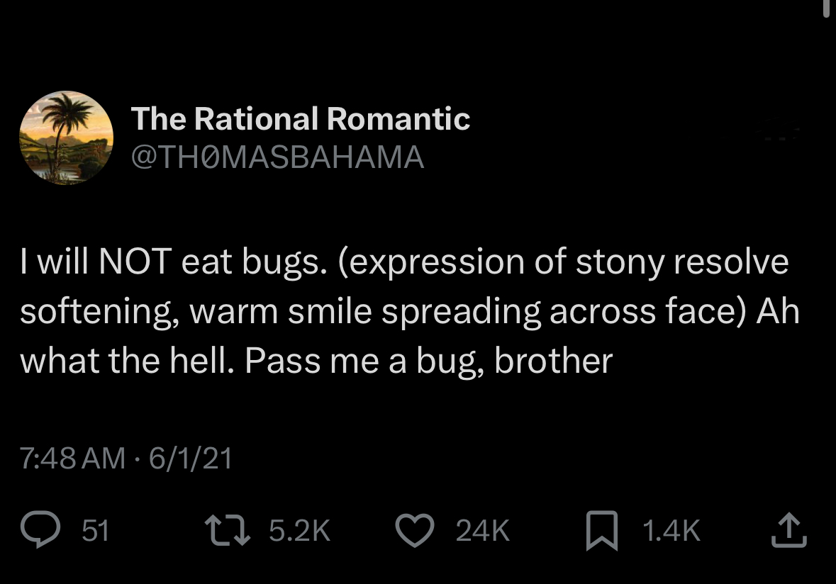Open the palm tree profile picture
This screenshot has width=836, height=584.
tap(65, 138)
